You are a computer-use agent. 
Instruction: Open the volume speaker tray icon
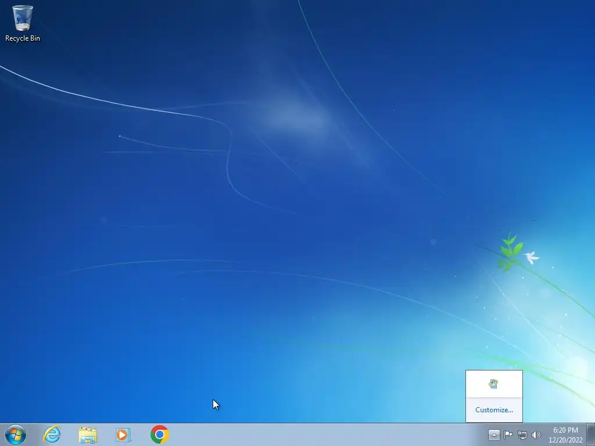point(536,435)
